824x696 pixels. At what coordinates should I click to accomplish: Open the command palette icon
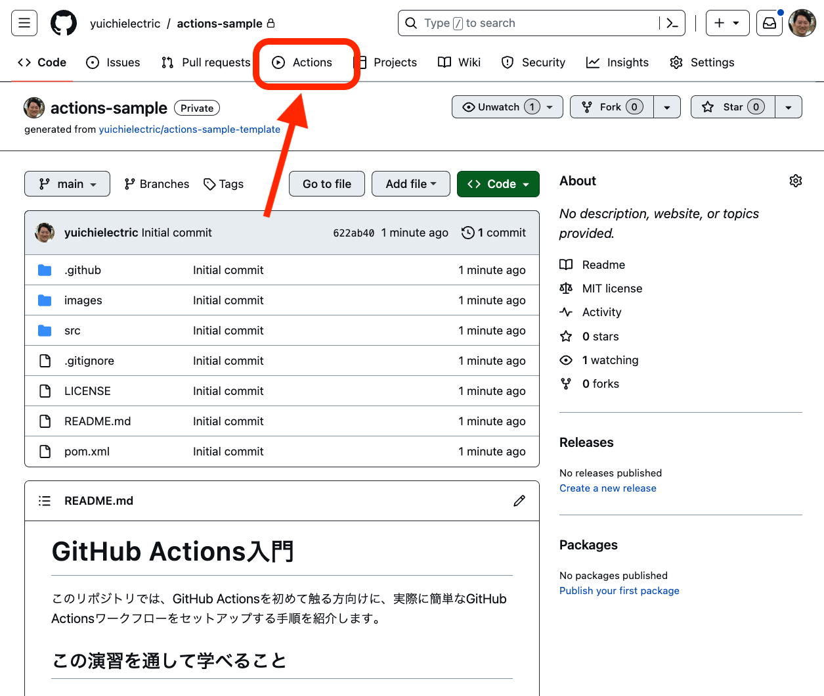[x=672, y=23]
